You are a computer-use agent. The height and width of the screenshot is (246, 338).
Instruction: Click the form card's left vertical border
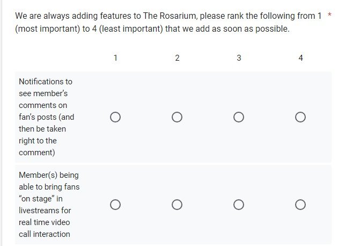tap(2, 123)
